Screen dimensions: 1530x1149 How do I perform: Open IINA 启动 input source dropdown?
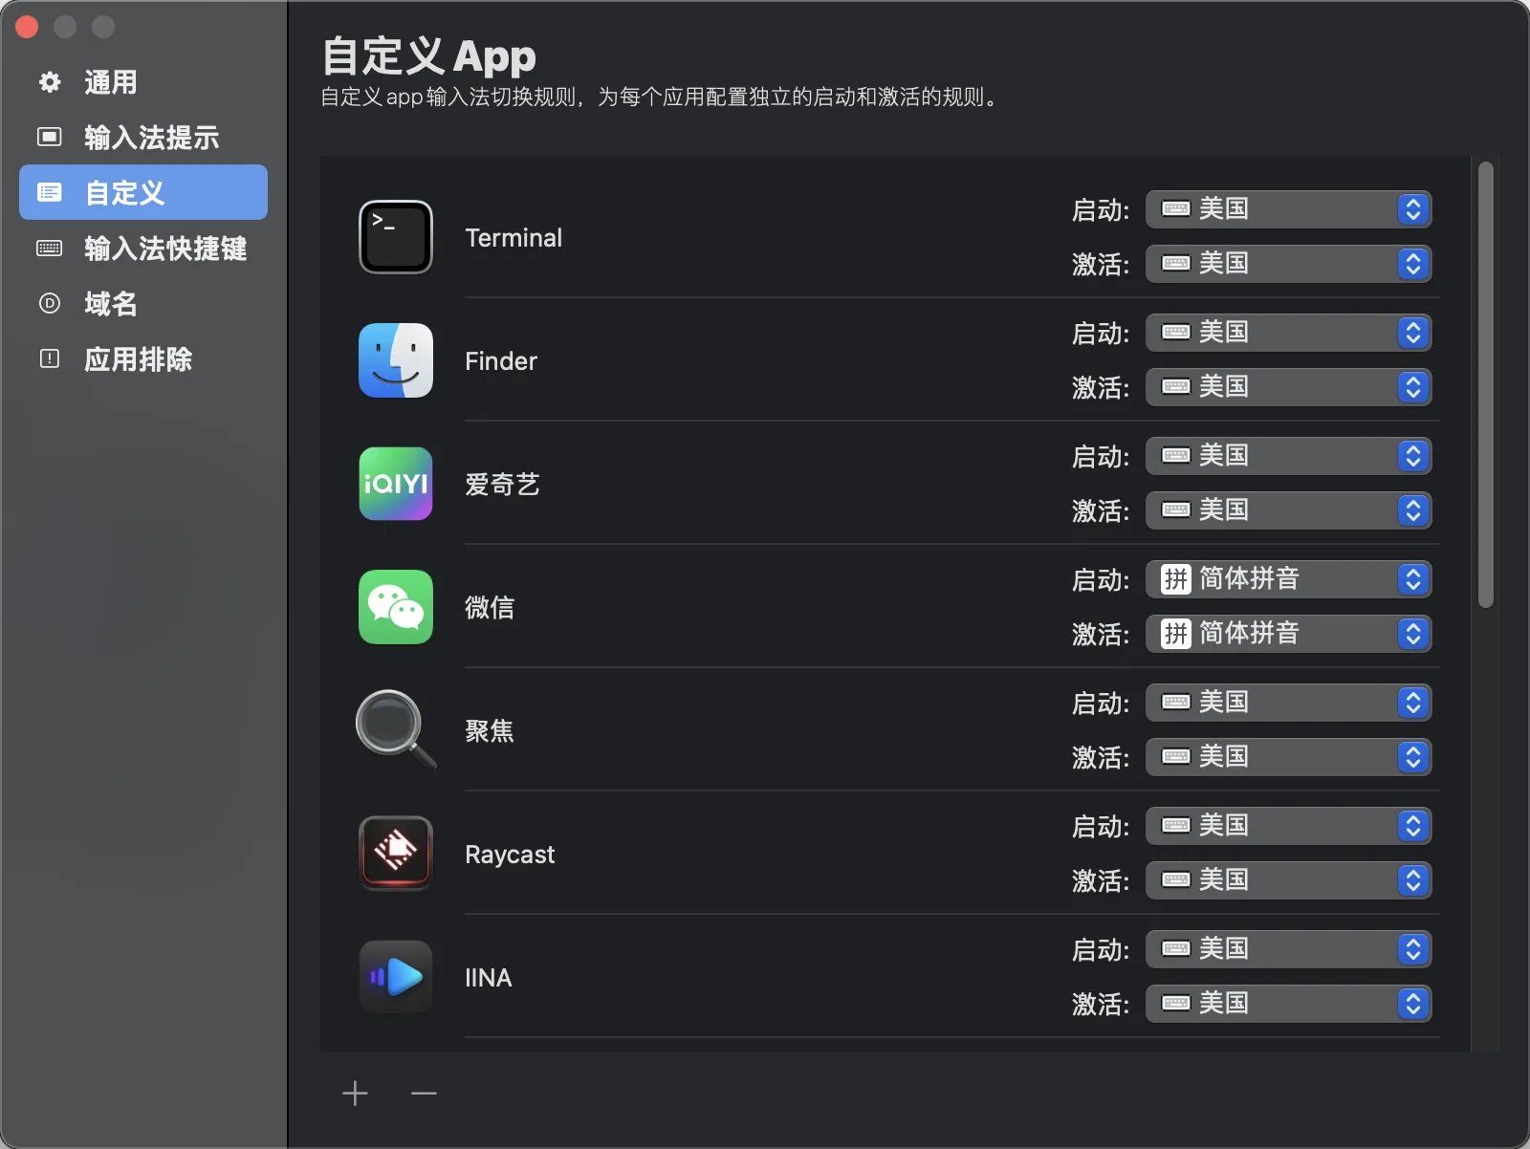pos(1287,949)
